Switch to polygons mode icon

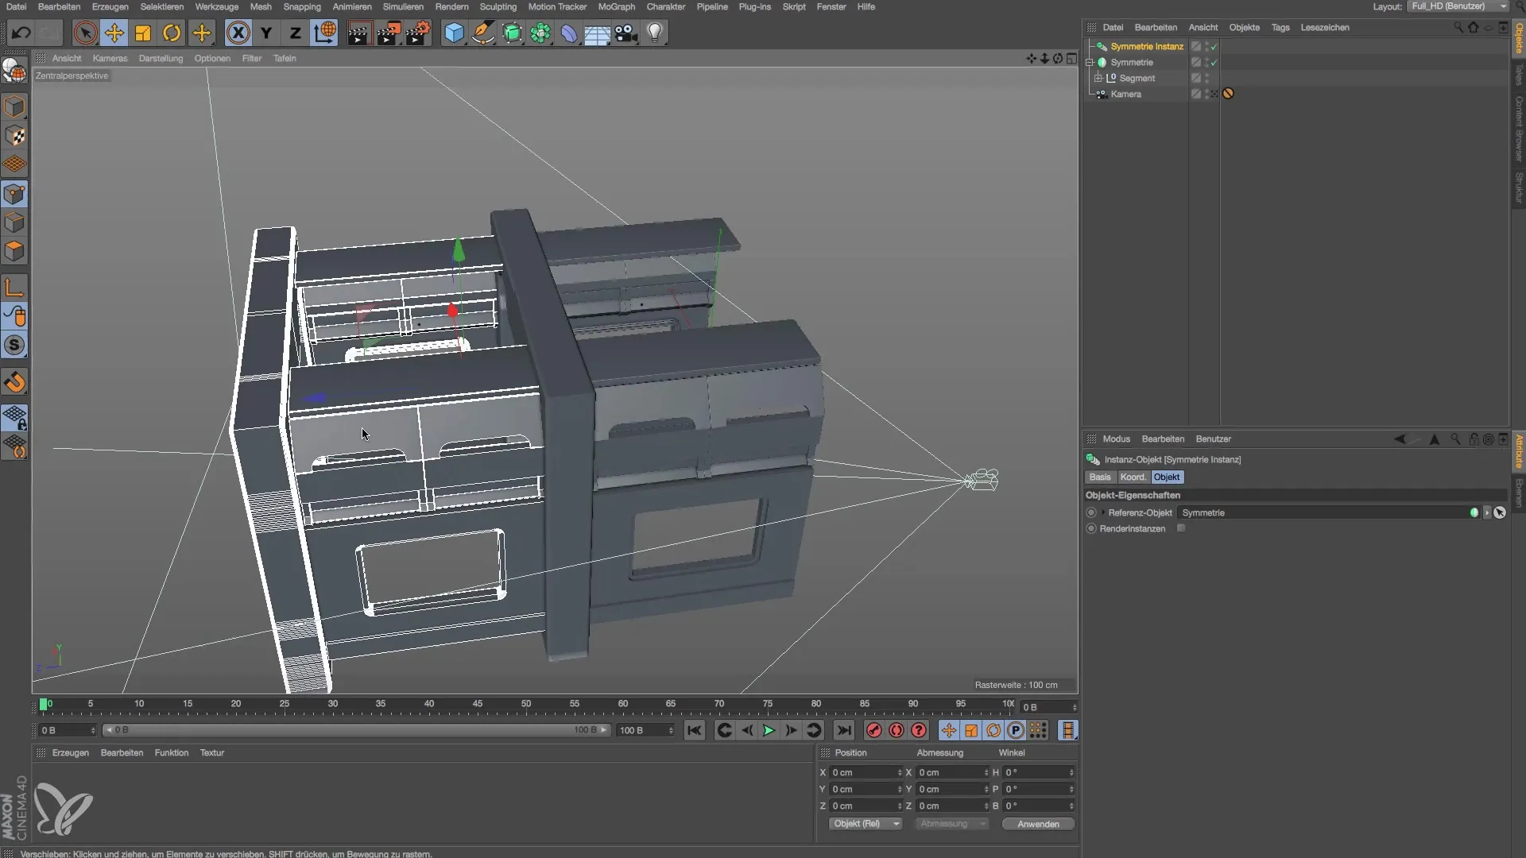14,251
